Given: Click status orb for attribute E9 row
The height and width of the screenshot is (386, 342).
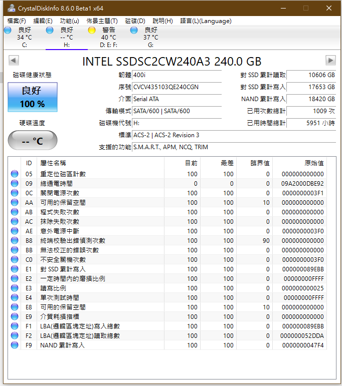Looking at the screenshot, I should tap(15, 316).
